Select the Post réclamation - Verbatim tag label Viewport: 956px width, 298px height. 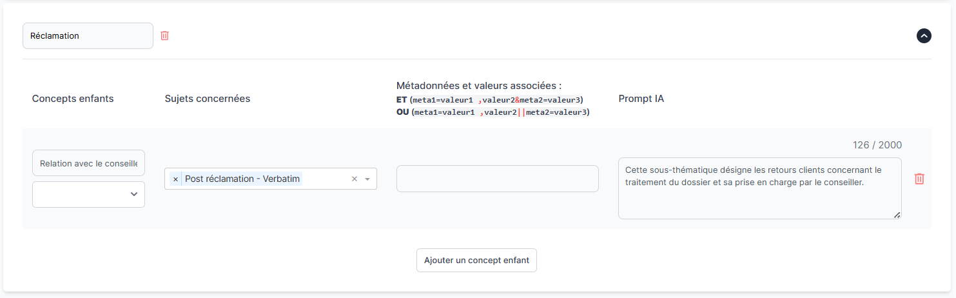[x=242, y=179]
